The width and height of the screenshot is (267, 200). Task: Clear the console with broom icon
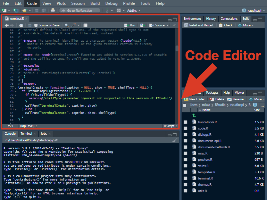coord(175,140)
